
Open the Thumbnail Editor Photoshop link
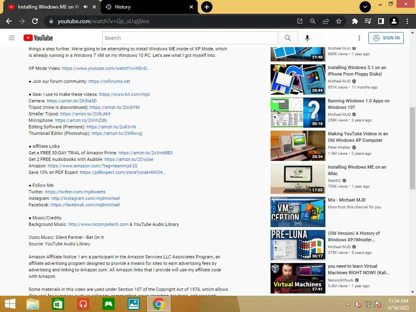117,133
